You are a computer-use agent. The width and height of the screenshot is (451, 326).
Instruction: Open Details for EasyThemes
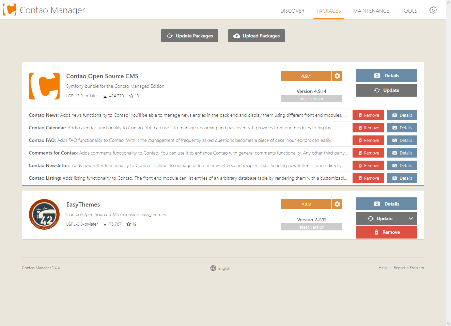(x=387, y=204)
